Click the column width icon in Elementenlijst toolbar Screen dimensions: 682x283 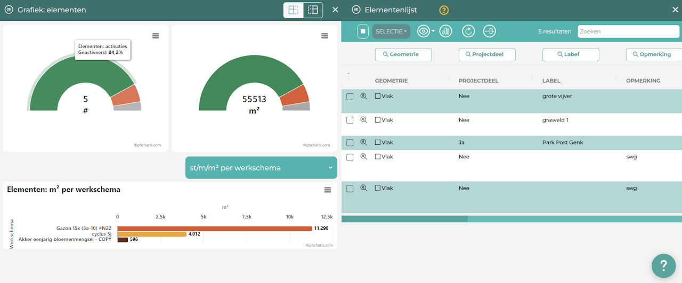489,31
